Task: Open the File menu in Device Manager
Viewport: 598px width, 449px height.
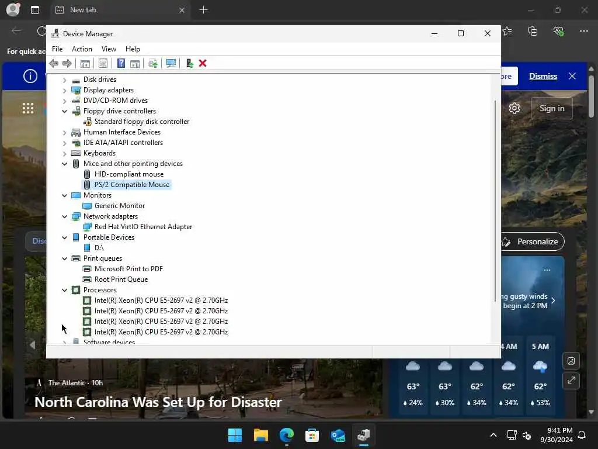Action: 57,49
